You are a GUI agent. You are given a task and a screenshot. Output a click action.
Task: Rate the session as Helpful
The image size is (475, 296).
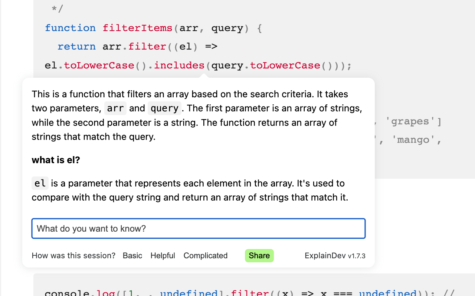(163, 256)
